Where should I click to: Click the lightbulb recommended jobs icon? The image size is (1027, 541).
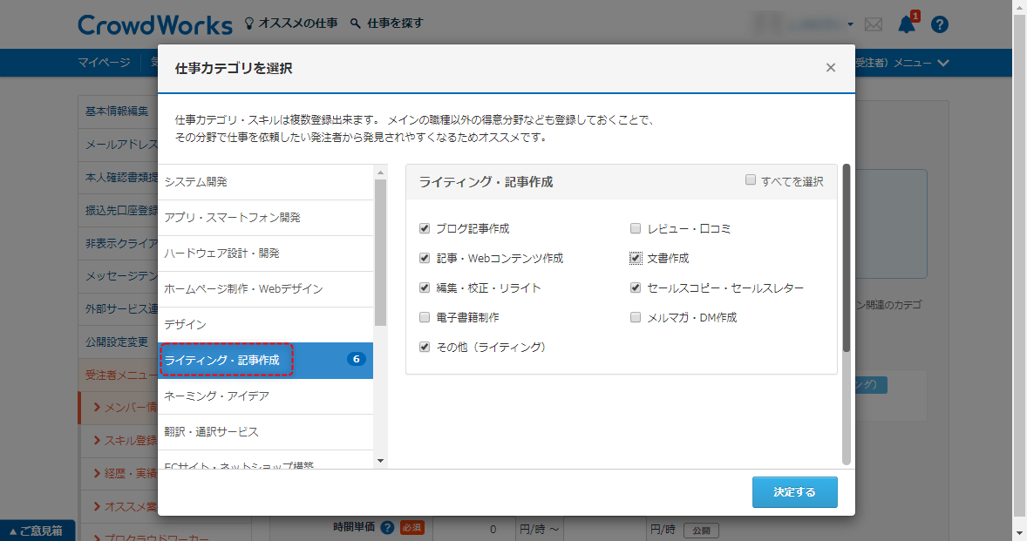(249, 24)
